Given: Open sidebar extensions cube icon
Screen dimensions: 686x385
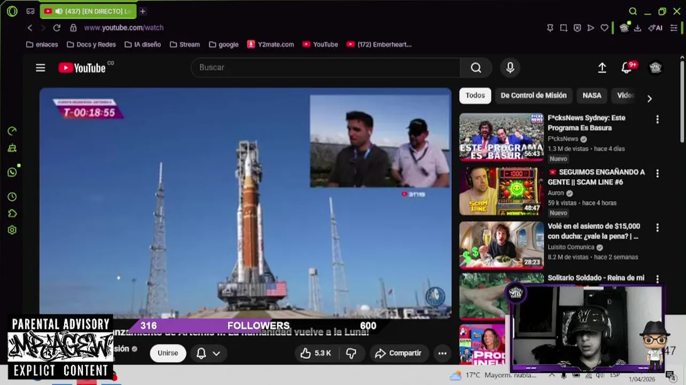Looking at the screenshot, I should pos(12,213).
